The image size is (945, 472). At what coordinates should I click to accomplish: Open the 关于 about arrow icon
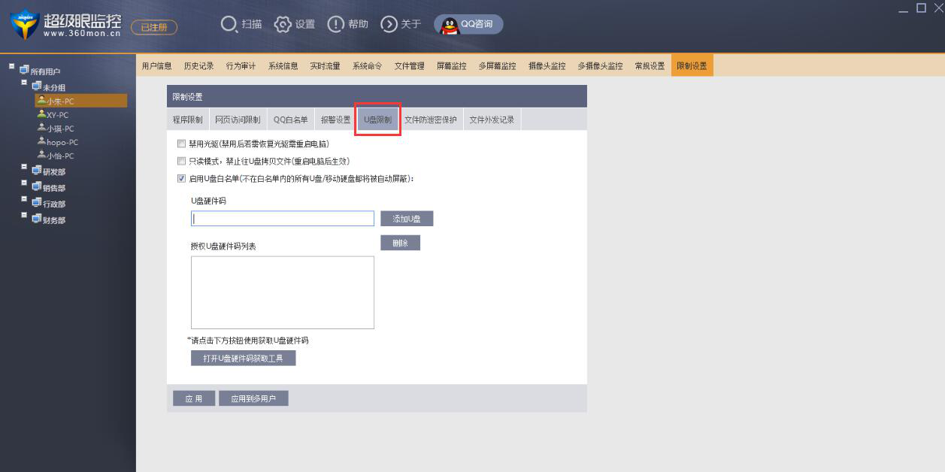tap(389, 24)
